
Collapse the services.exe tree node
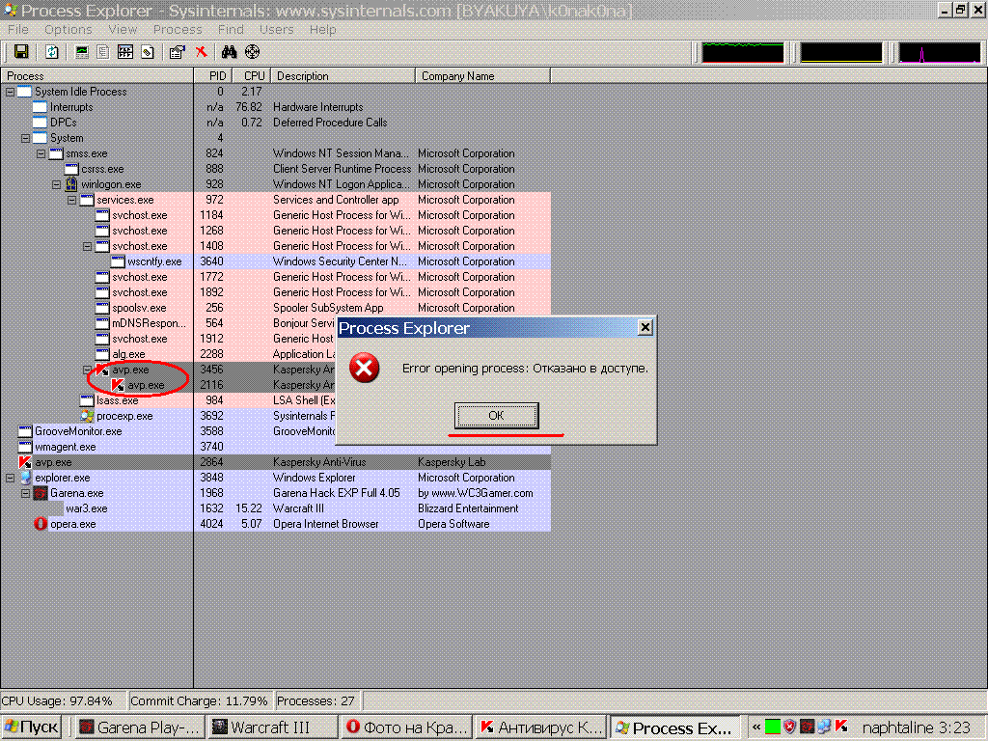(71, 200)
